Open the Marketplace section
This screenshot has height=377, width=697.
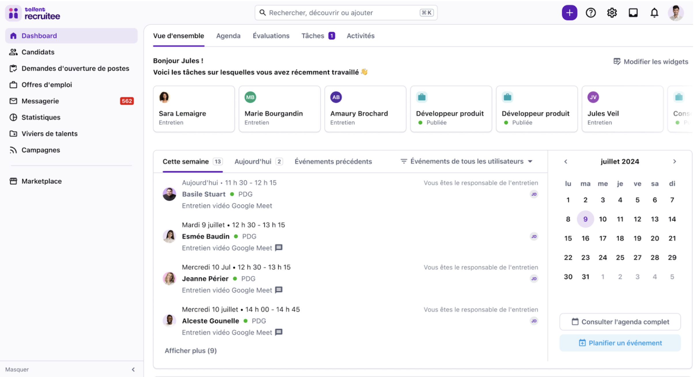[41, 181]
